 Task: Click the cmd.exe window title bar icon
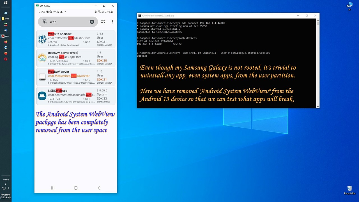coord(140,16)
